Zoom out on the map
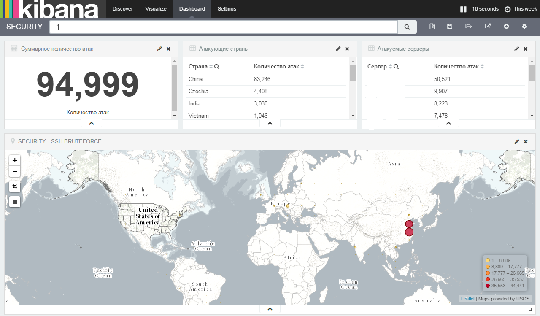The height and width of the screenshot is (316, 540). coord(15,171)
